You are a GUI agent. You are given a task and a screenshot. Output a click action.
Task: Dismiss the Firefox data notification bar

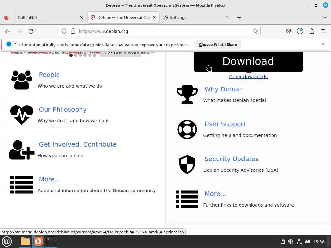323,44
